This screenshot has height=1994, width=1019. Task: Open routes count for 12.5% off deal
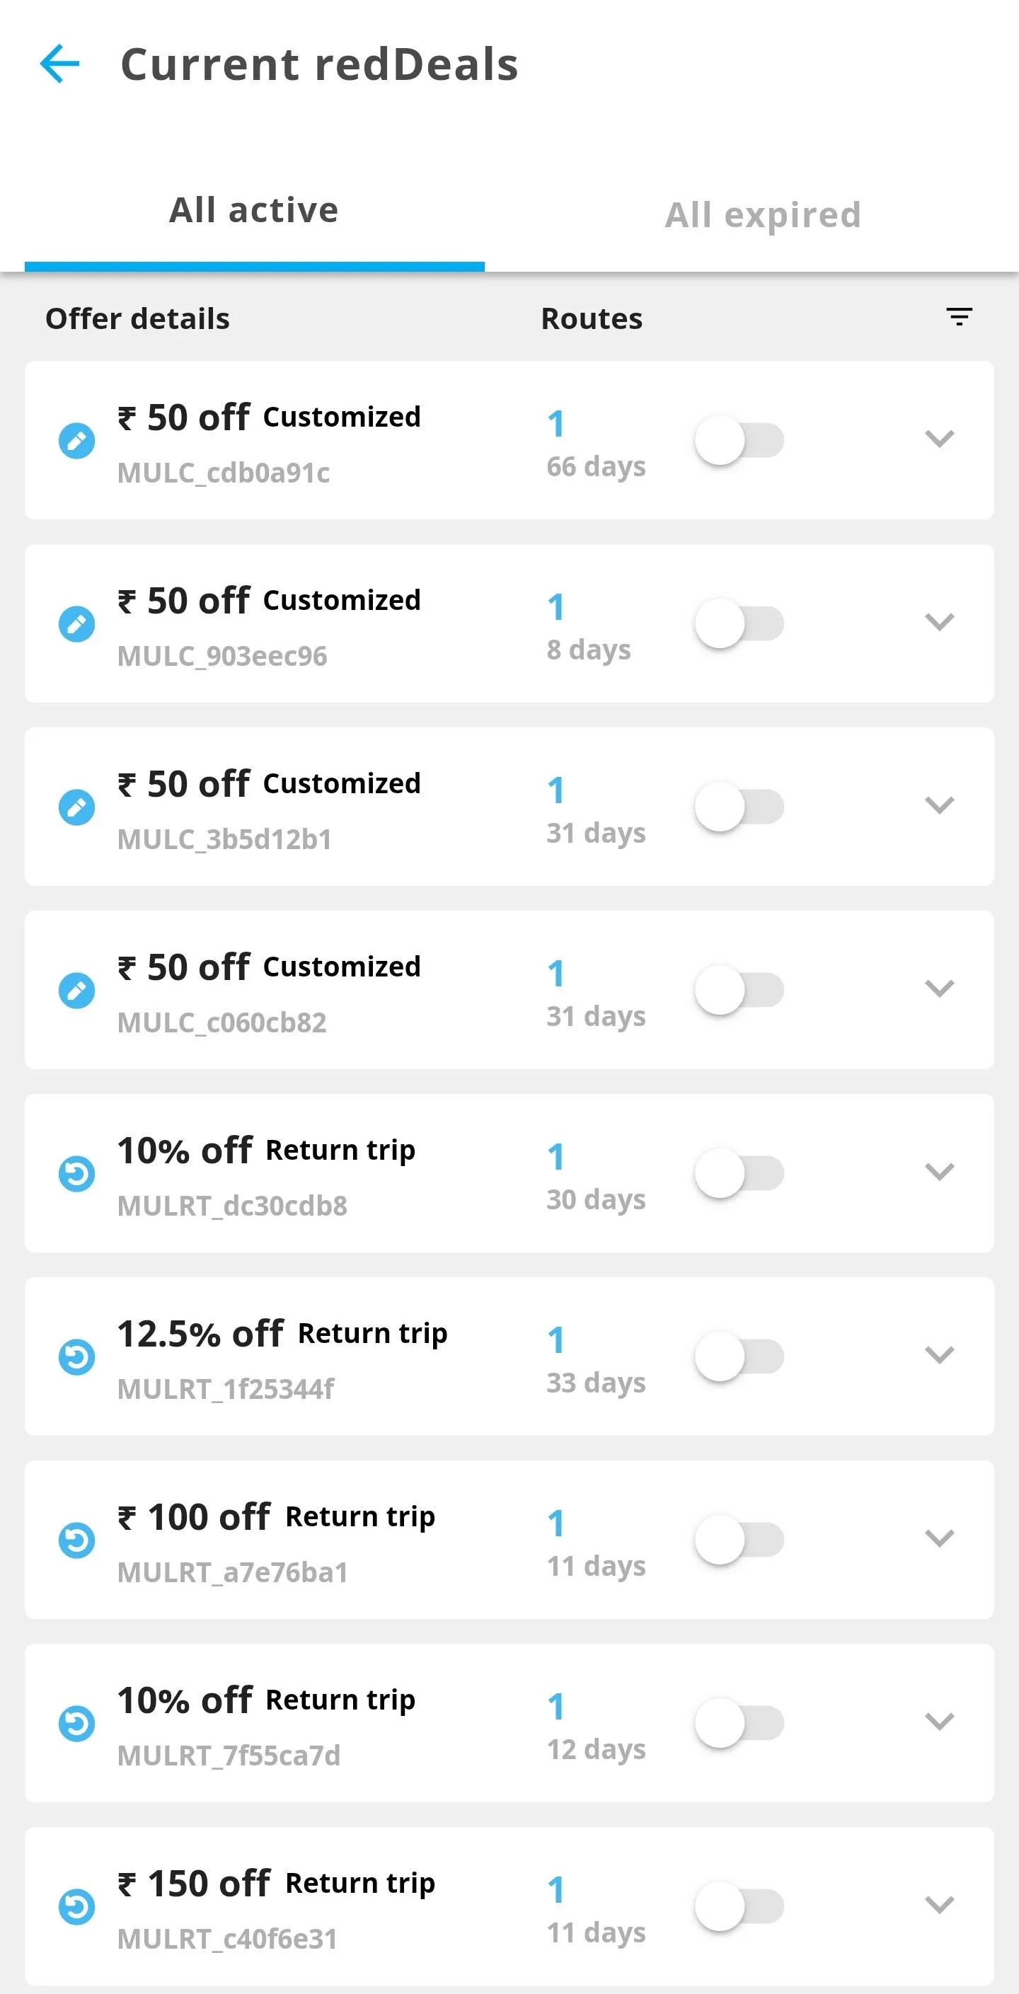555,1340
